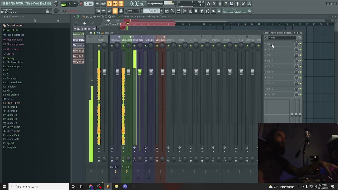338x190 pixels.
Task: Pause playback in transport bar
Action: [x=69, y=4]
